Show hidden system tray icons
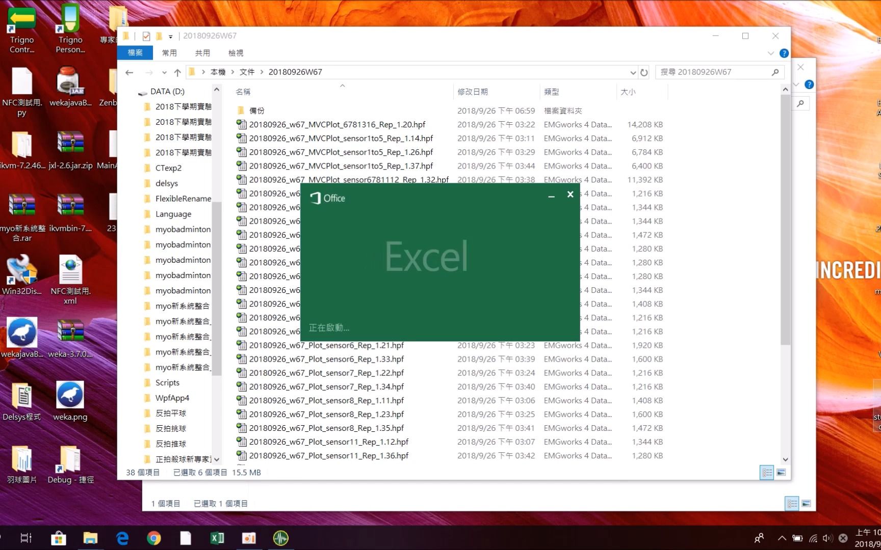Viewport: 881px width, 550px height. point(782,538)
